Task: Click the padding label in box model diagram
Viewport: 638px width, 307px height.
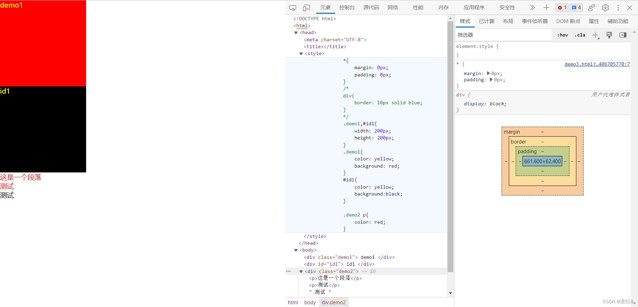Action: pos(527,151)
